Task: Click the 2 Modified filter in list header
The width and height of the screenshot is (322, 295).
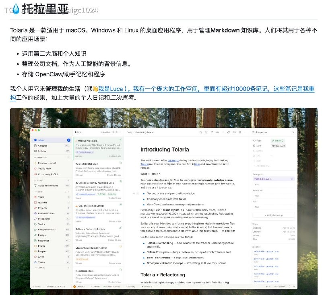Action: coord(105,132)
